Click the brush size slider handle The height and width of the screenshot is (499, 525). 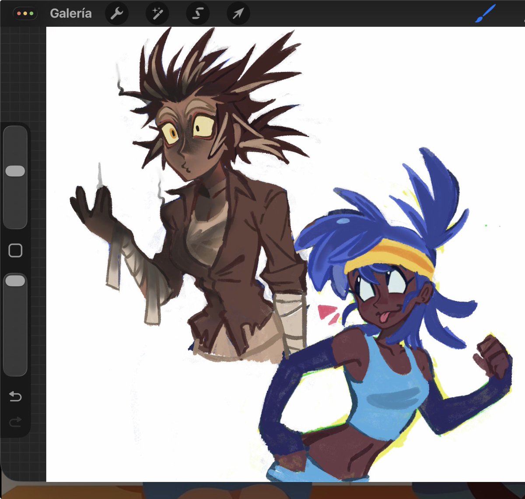tap(15, 171)
